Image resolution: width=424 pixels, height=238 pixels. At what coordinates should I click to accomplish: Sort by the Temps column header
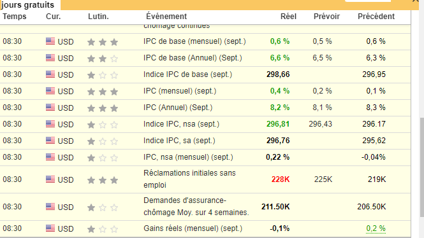coord(15,17)
